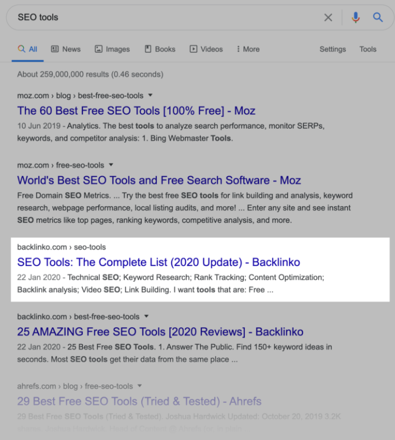Click the snippet starting '10 Jun 2019 - Analytics'

tap(171, 132)
